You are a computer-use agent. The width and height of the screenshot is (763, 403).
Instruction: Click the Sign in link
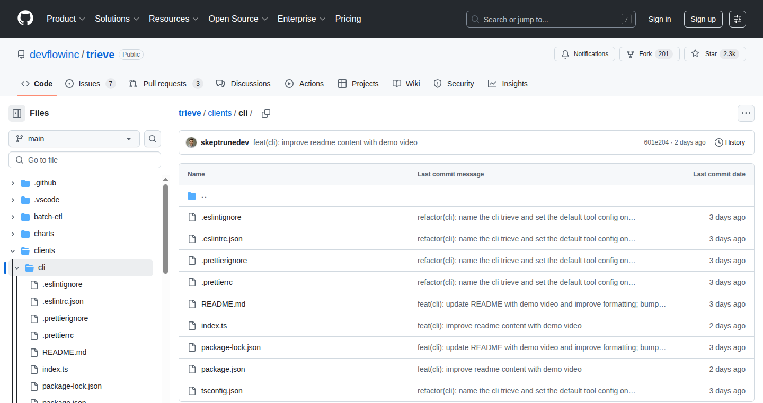660,19
